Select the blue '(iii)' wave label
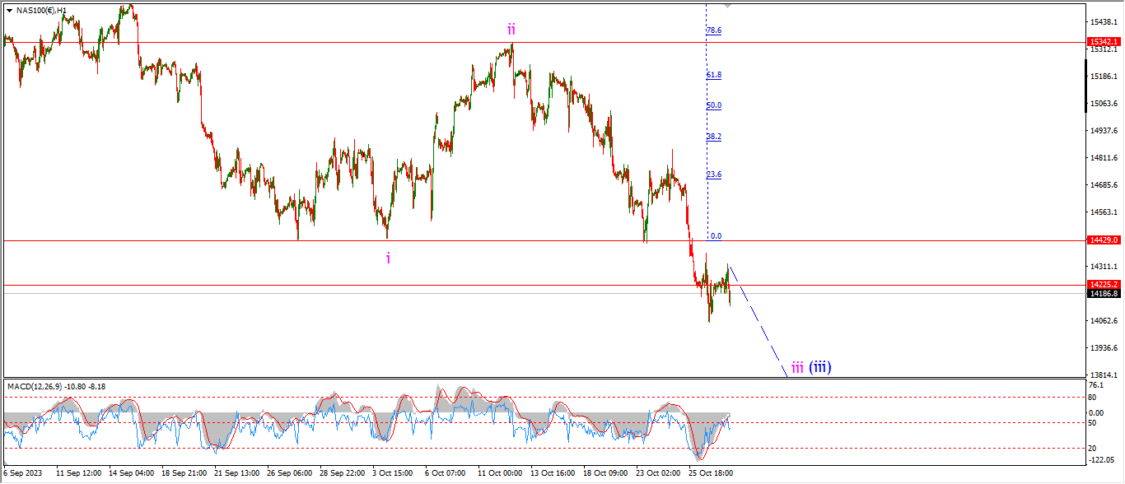The width and height of the screenshot is (1125, 484). pos(819,367)
